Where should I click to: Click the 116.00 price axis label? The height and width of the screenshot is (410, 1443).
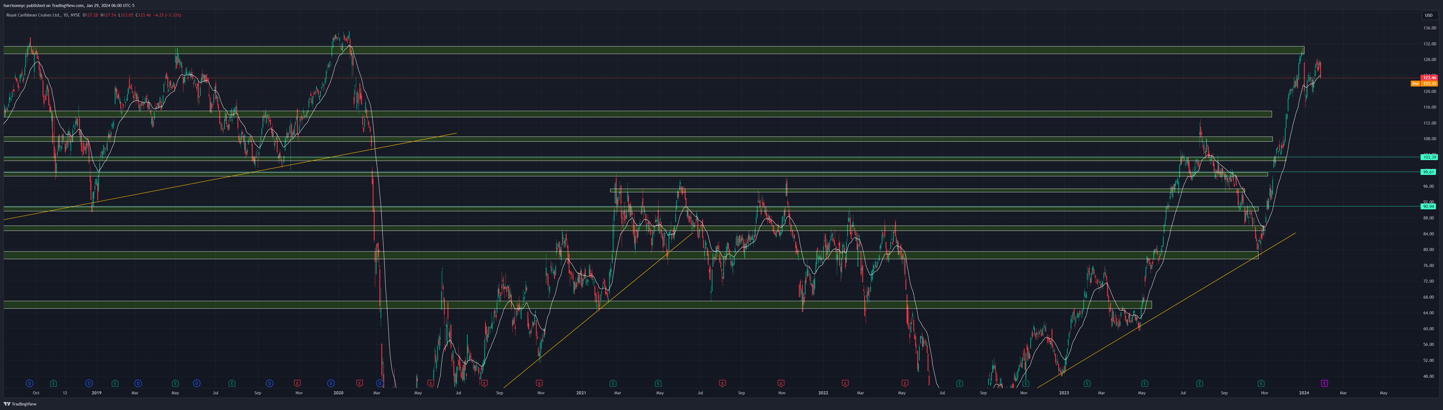tap(1429, 107)
